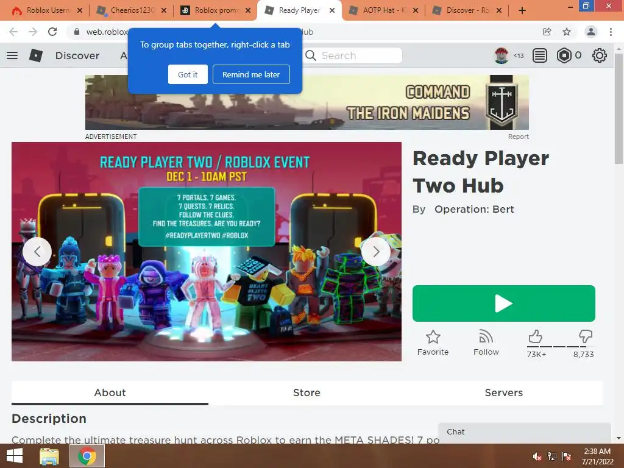Open a new browser tab
Viewport: 624px width, 468px height.
coord(522,11)
